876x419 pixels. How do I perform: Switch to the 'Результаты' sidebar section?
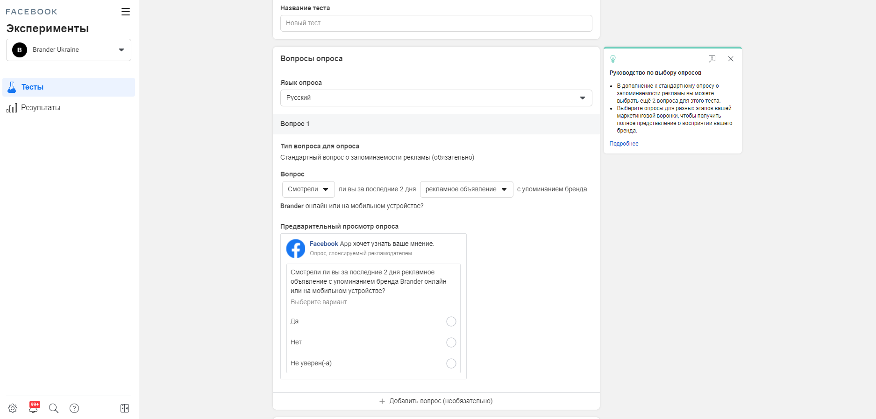[x=41, y=108]
